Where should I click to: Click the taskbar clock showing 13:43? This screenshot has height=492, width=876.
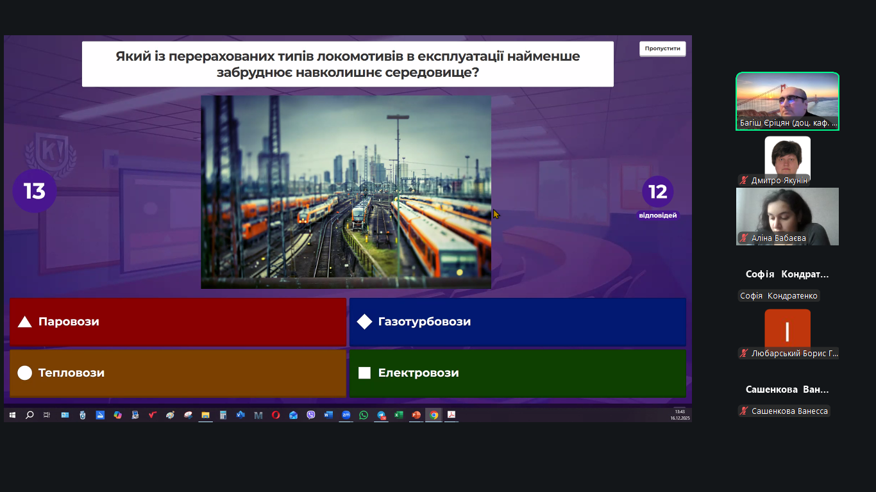pyautogui.click(x=680, y=414)
